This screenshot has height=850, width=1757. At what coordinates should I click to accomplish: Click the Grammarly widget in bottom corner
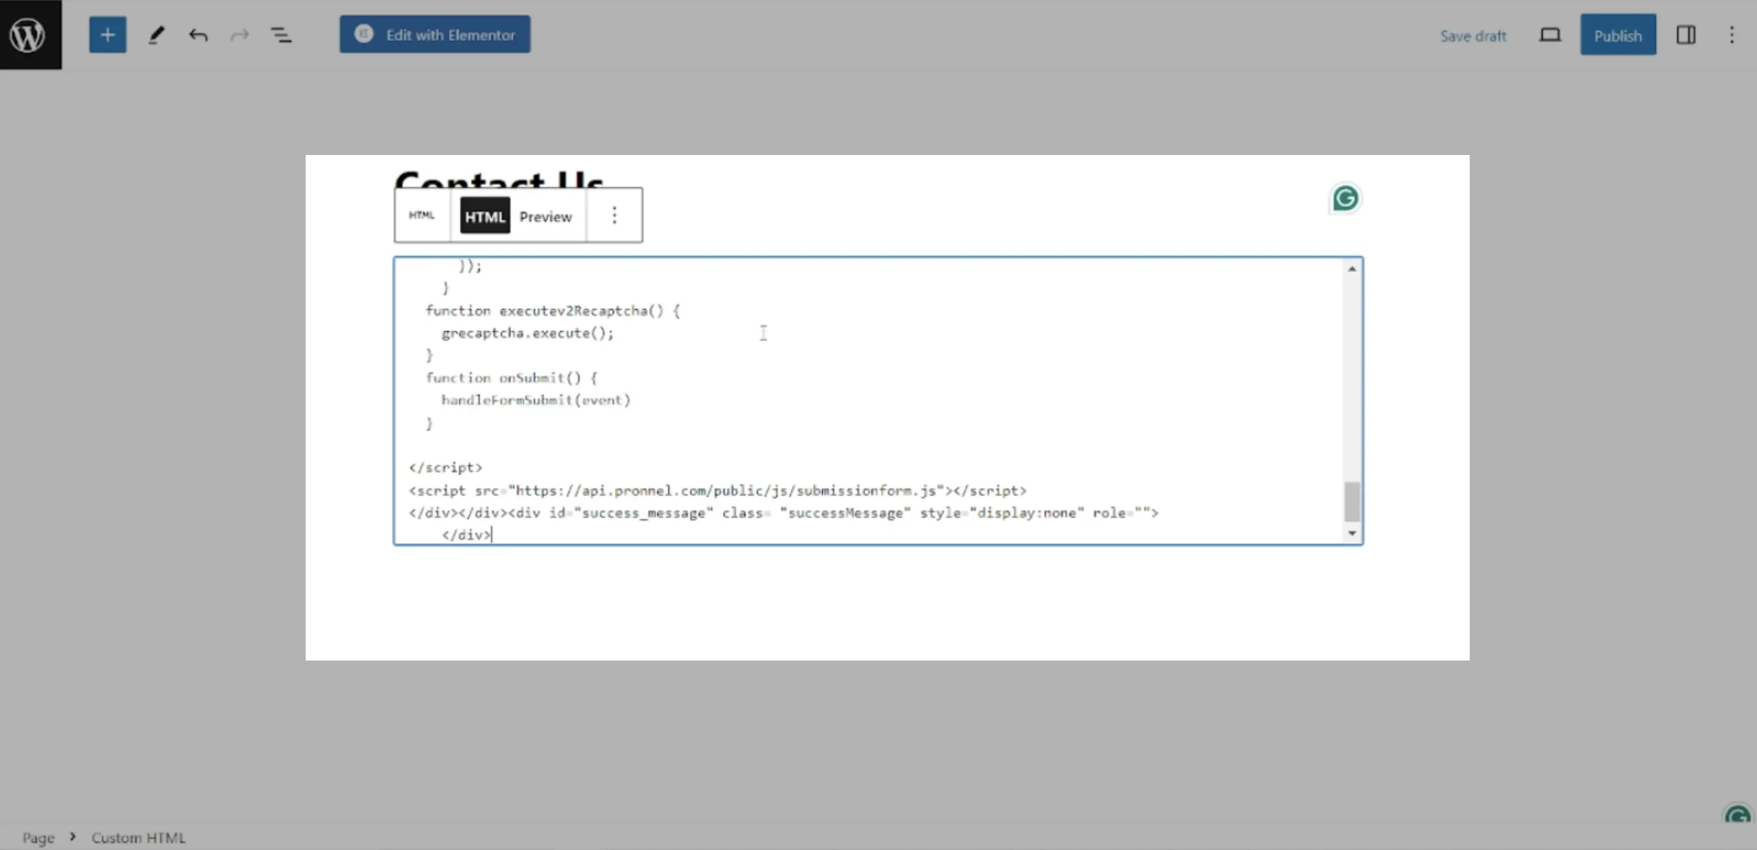(x=1737, y=815)
